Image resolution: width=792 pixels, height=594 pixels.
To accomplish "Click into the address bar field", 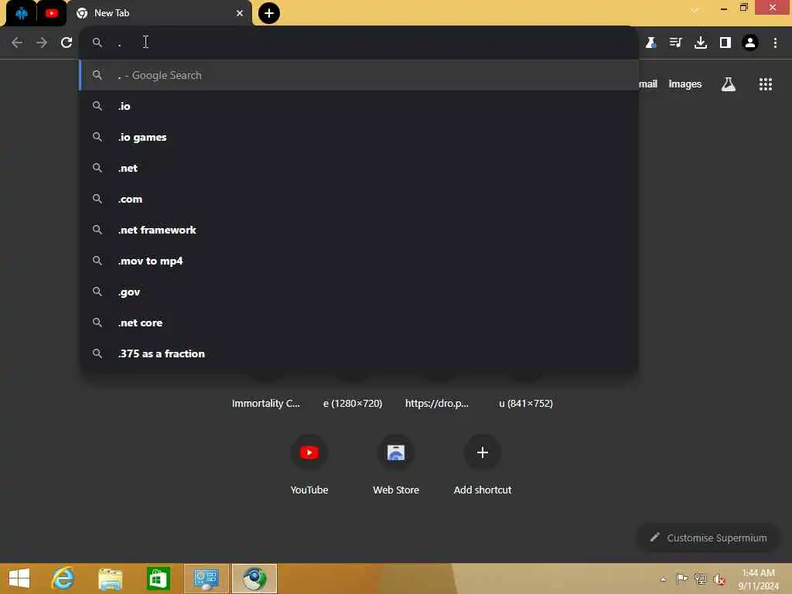I will click(359, 43).
